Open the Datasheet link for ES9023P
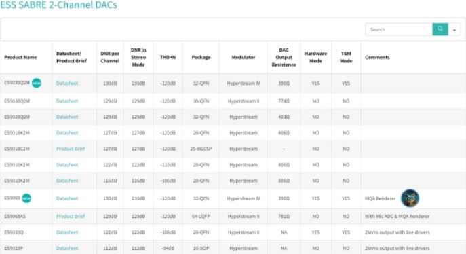466x254 pixels. tap(67, 248)
